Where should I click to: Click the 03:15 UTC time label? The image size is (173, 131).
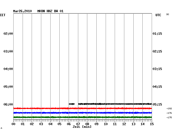pos(157,69)
